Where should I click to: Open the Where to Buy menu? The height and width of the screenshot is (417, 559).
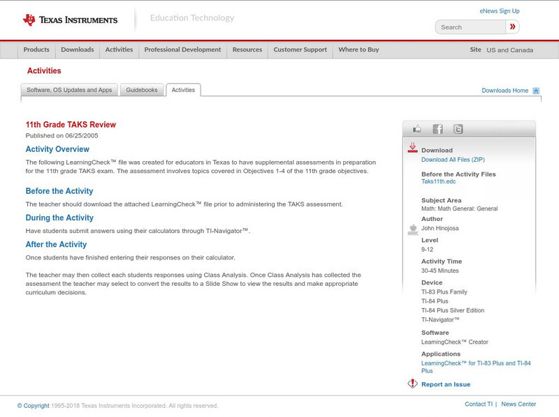[x=358, y=50]
